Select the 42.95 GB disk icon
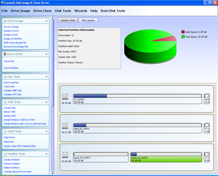 [65, 96]
